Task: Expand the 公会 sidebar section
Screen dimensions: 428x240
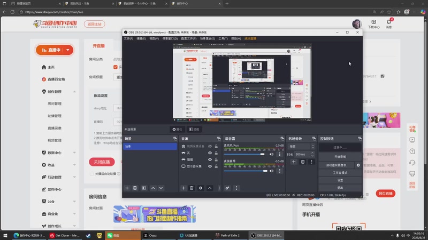Action: point(74,202)
